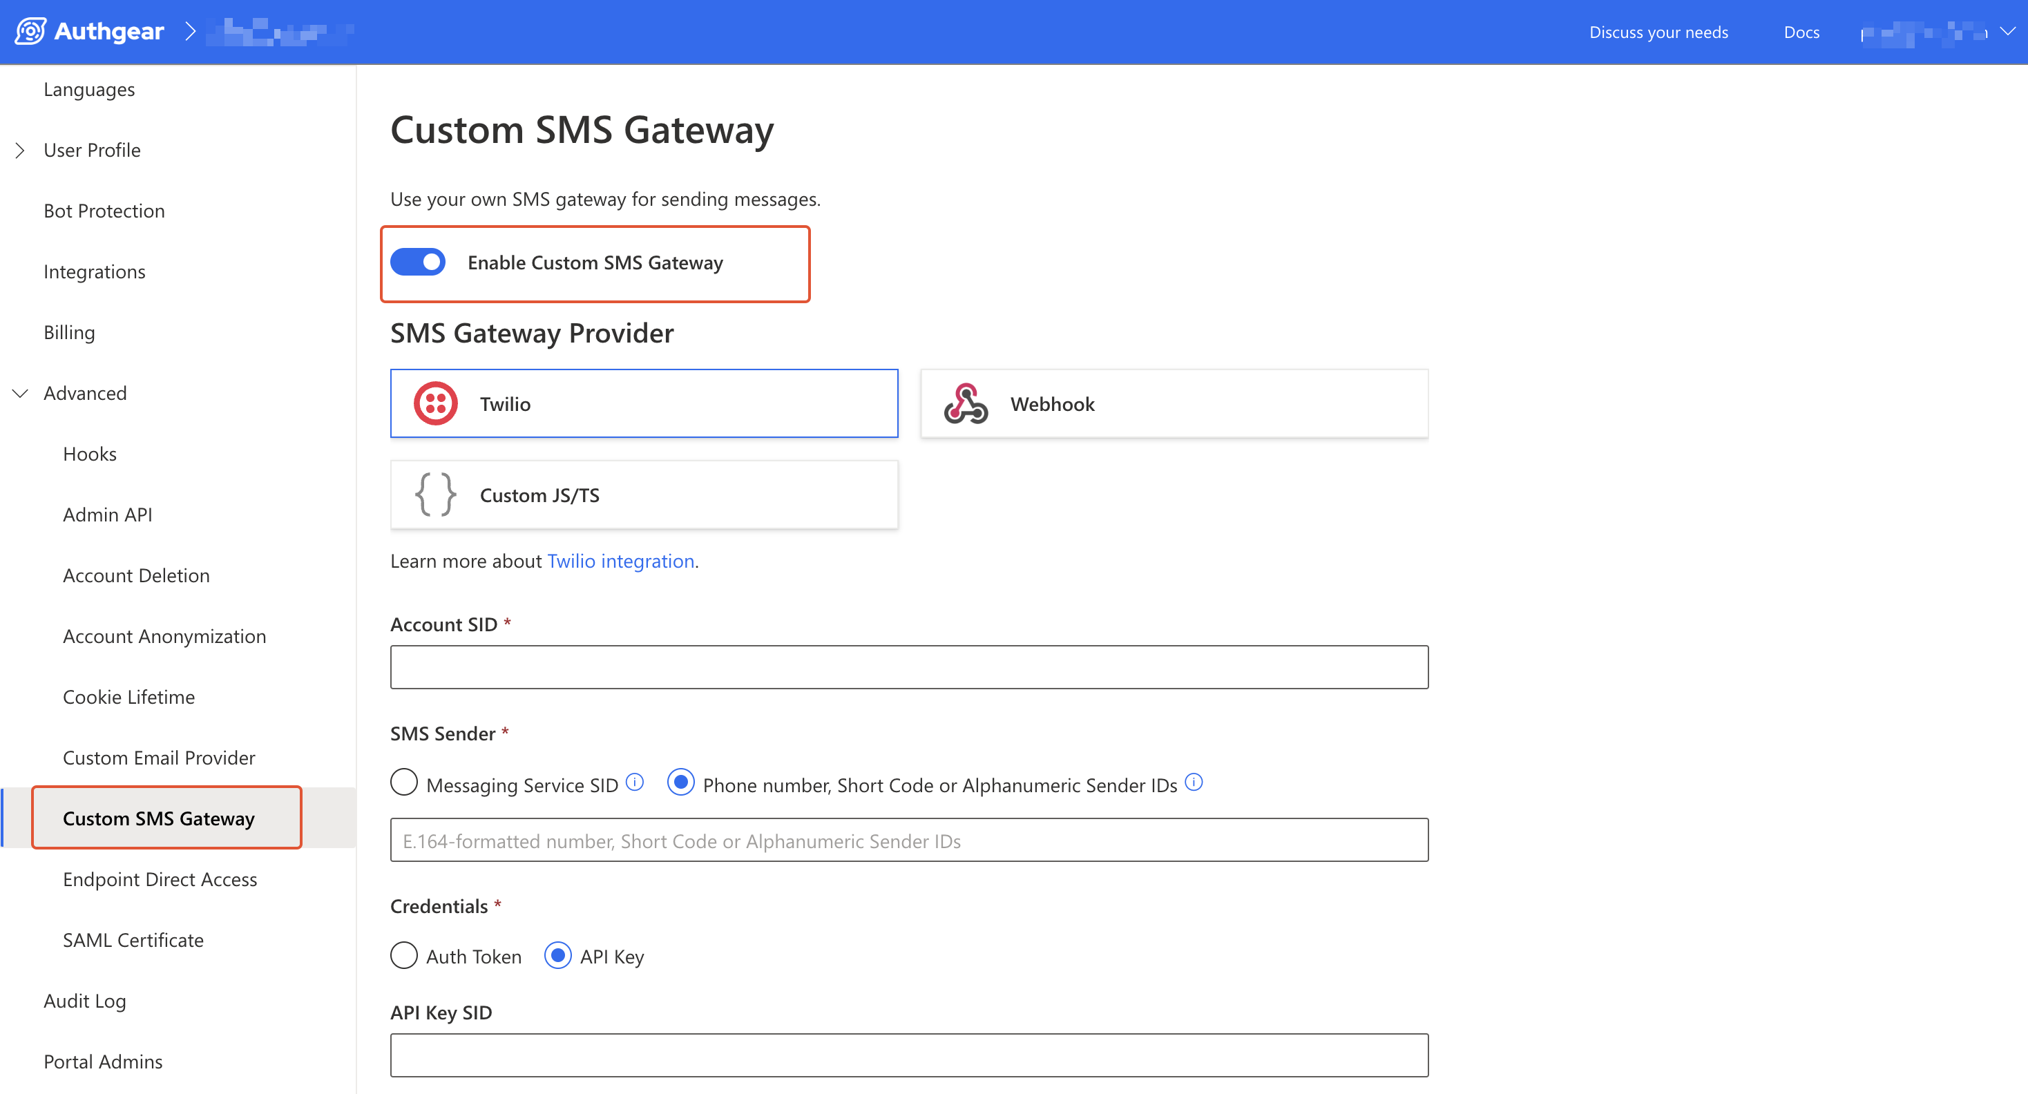Click Discuss your needs link

(1658, 32)
